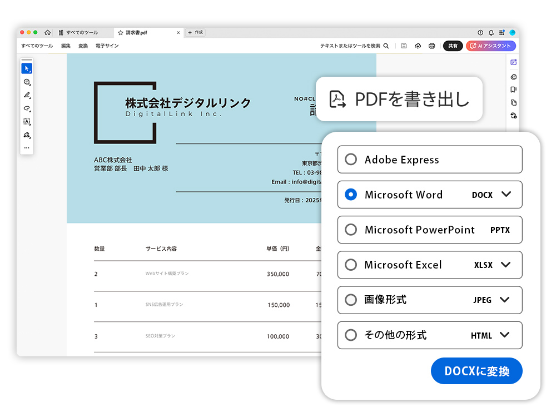This screenshot has height=417, width=556.
Task: Click the SNS広告運用プラン service row text
Action: click(x=164, y=304)
